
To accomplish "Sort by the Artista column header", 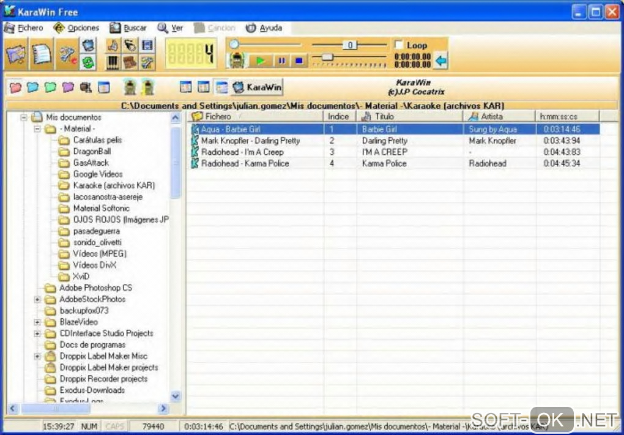I will coord(499,117).
